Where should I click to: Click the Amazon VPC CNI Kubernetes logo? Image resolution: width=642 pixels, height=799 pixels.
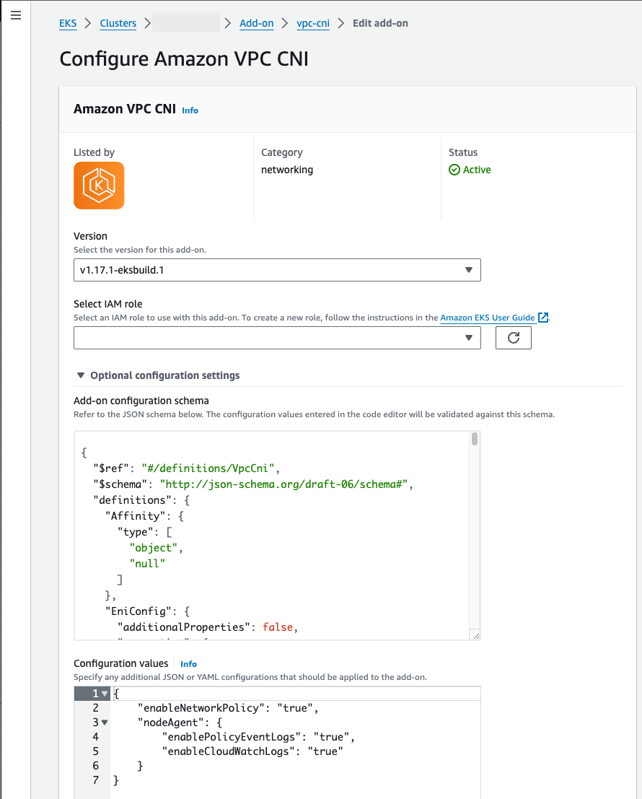tap(98, 185)
